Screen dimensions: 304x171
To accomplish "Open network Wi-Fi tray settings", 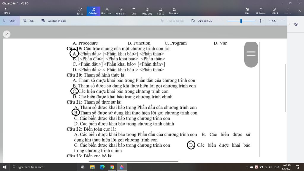I will click(x=266, y=167).
